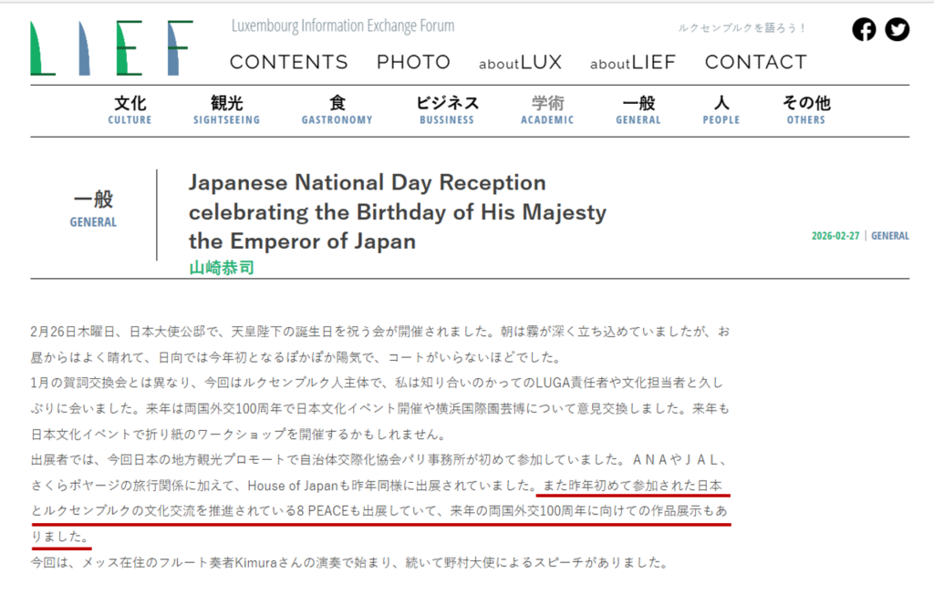934x594 pixels.
Task: Select the 文化 CULTURE category
Action: (x=130, y=110)
